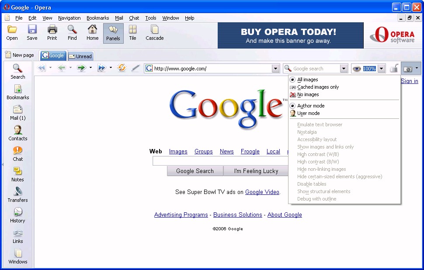The image size is (424, 270).
Task: Open the Transfers panel in sidebar
Action: pos(17,194)
